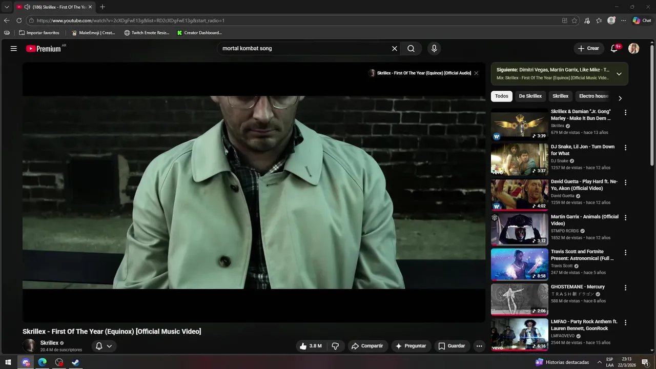Open options for Turn Down for What
The width and height of the screenshot is (656, 369).
625,148
